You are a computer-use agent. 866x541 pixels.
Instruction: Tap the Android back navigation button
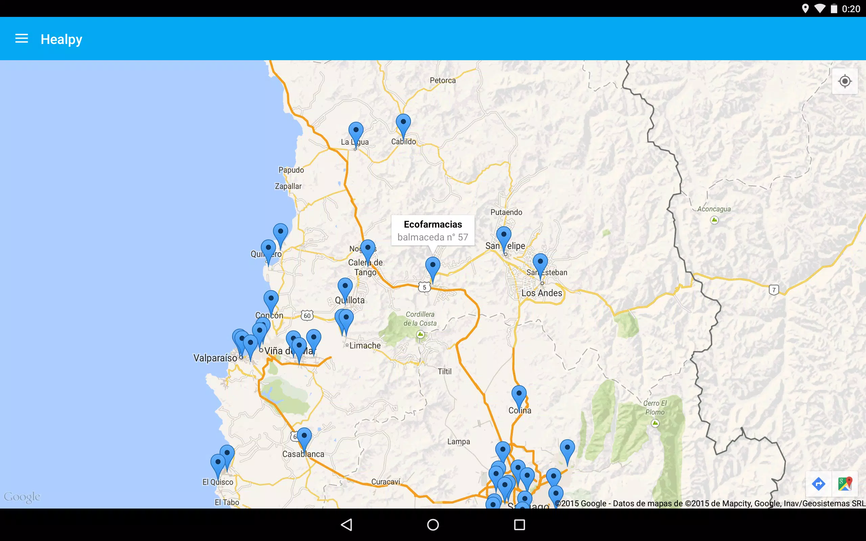346,524
